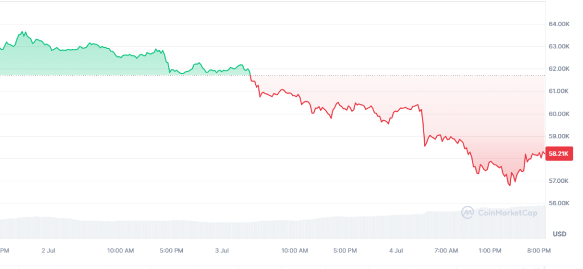This screenshot has width=583, height=269.
Task: Click the 63.00K price axis label
Action: click(x=559, y=47)
